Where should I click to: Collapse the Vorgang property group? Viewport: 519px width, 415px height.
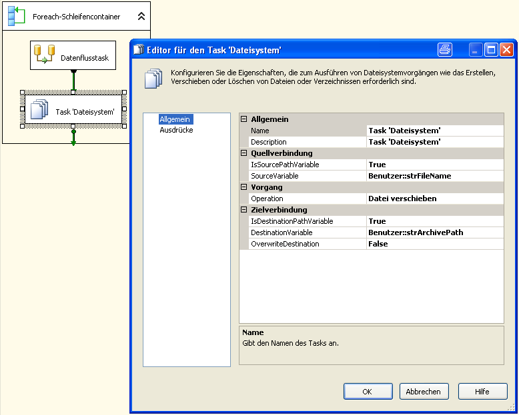point(244,187)
